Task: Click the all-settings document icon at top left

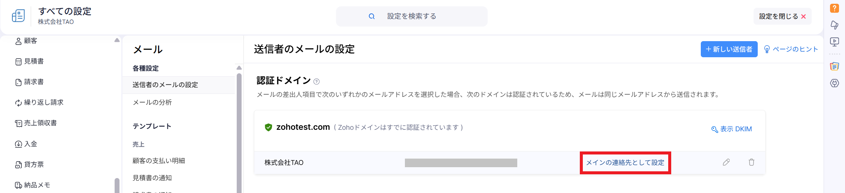Action: click(18, 16)
